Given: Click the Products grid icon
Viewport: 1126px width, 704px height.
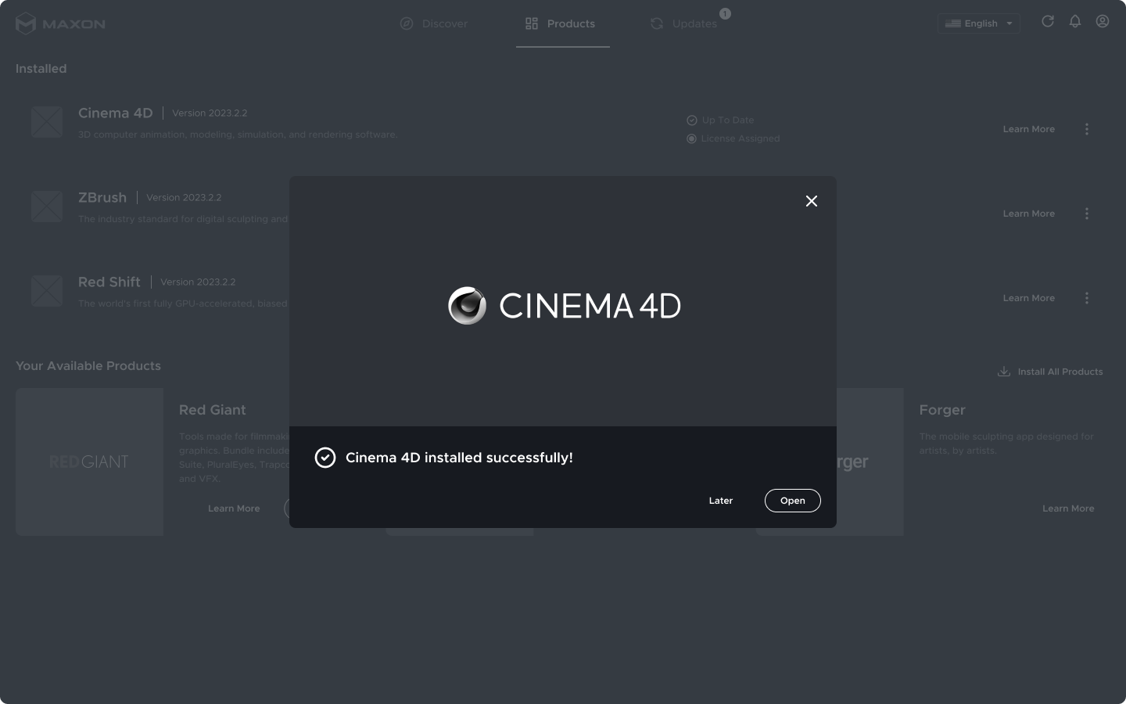Looking at the screenshot, I should coord(532,23).
